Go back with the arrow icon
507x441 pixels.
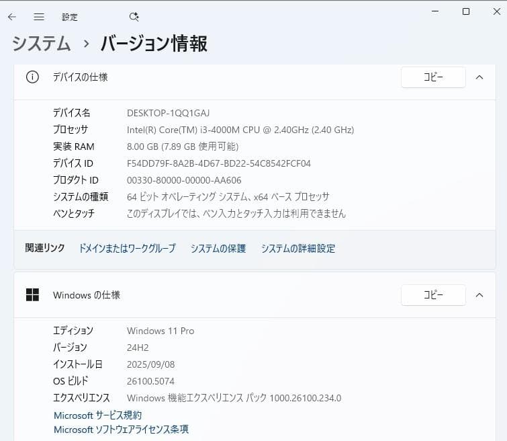[12, 17]
